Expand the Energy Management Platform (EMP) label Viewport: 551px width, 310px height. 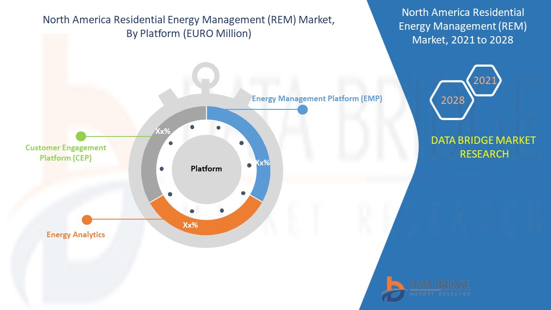click(317, 98)
